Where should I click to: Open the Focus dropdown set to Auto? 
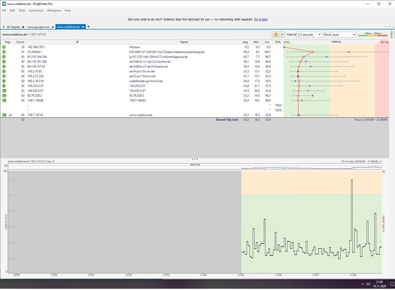pyautogui.click(x=344, y=34)
